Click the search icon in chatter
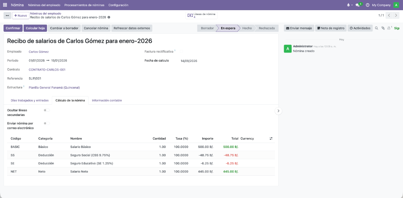This screenshot has height=198, width=403. click(x=377, y=28)
